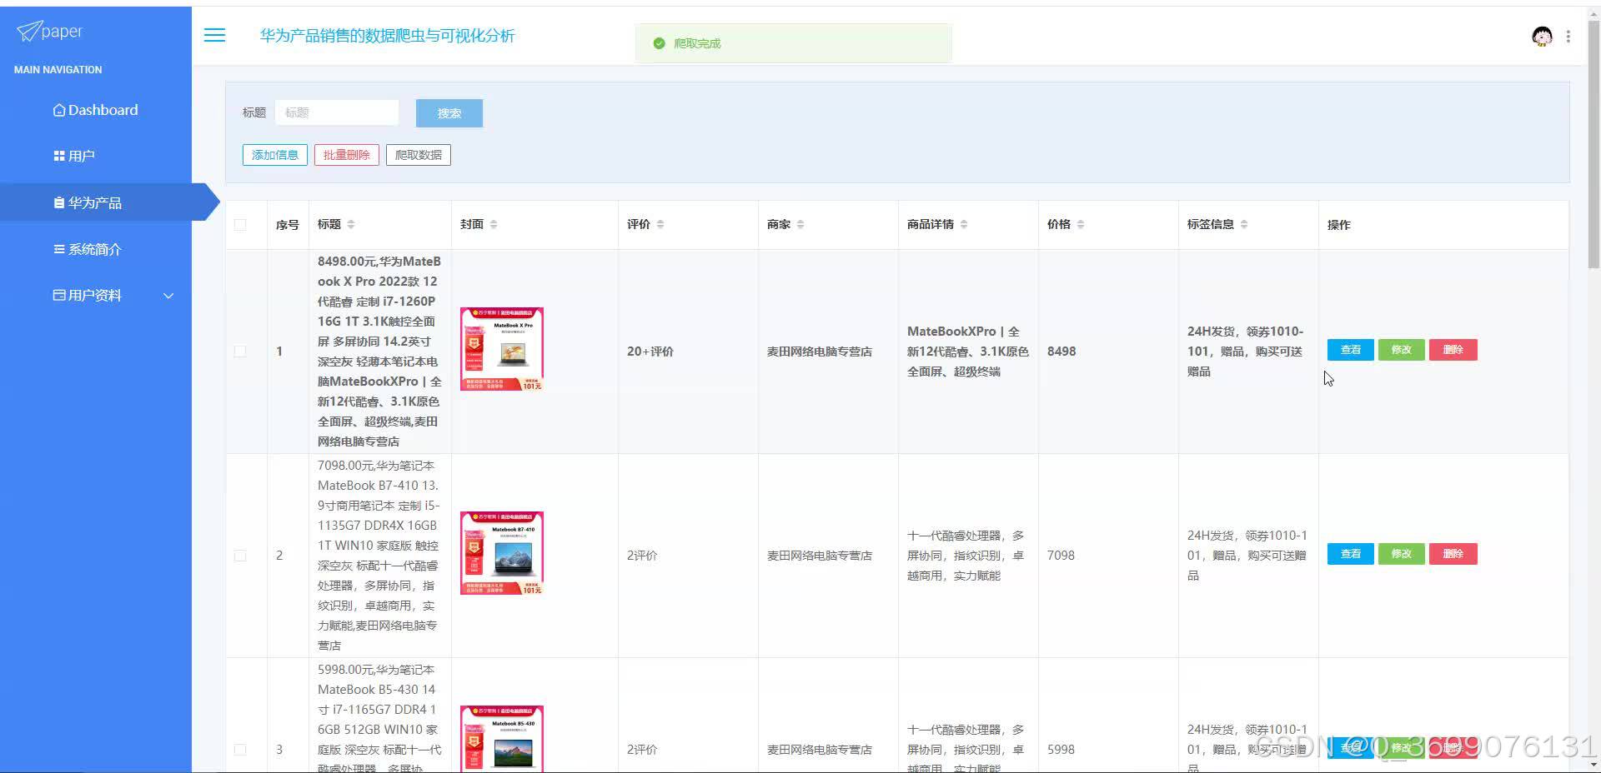View details of the 8498 MateBook X Pro row
Image resolution: width=1601 pixels, height=773 pixels.
(x=1351, y=350)
